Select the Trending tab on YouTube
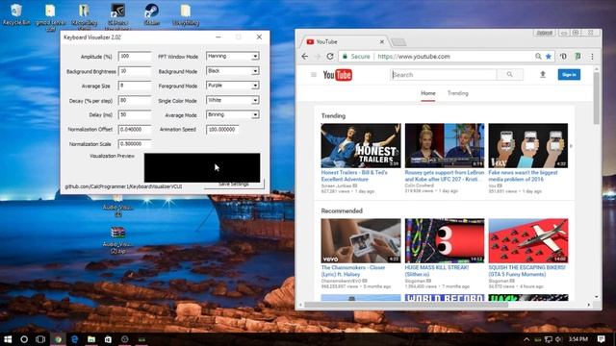The image size is (616, 346). coord(458,93)
